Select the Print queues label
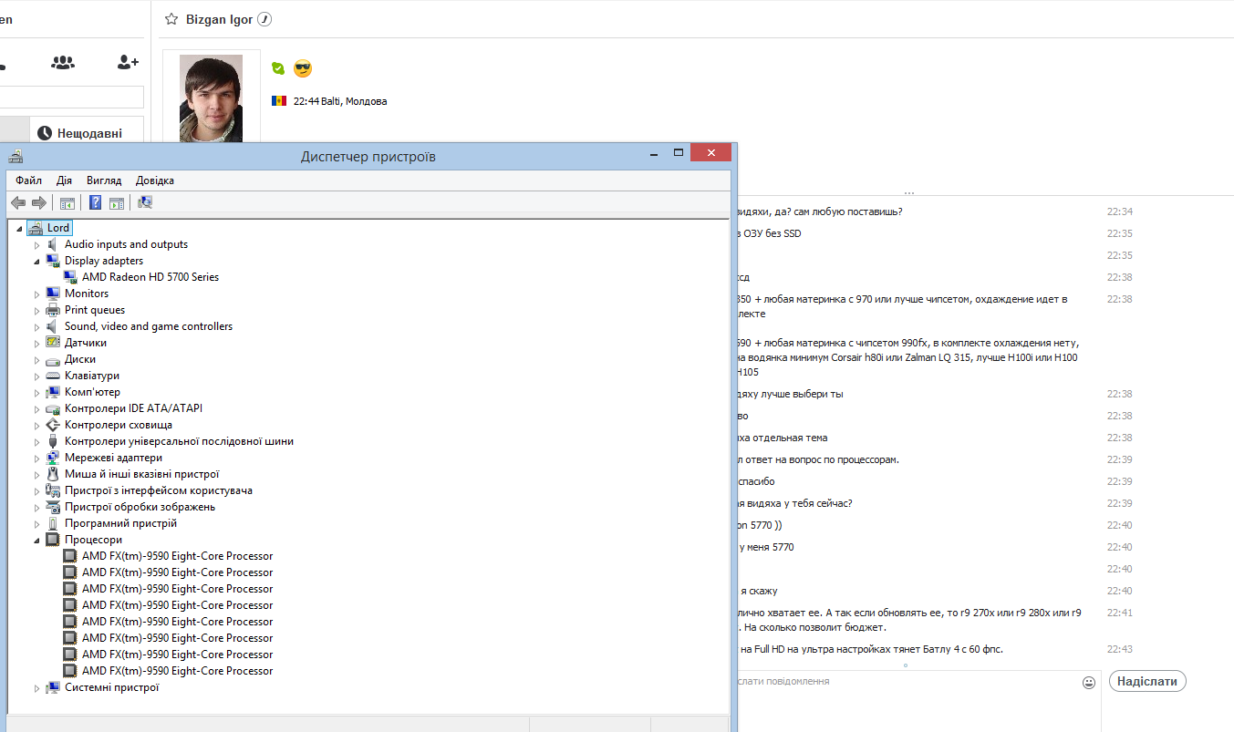 95,310
